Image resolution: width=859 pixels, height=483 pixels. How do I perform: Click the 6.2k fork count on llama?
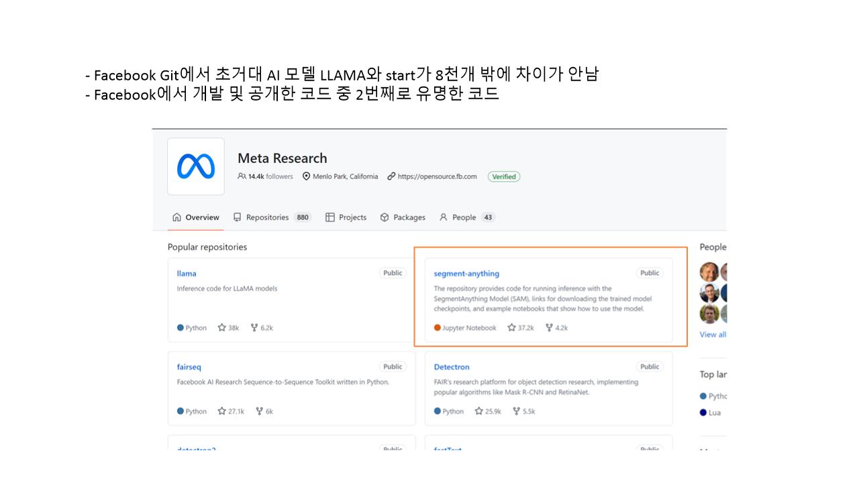pyautogui.click(x=266, y=328)
